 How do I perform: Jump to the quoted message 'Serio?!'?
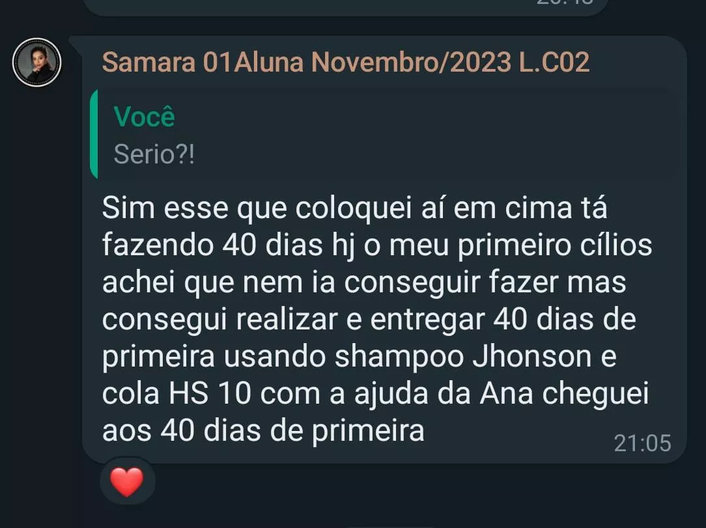coord(154,154)
